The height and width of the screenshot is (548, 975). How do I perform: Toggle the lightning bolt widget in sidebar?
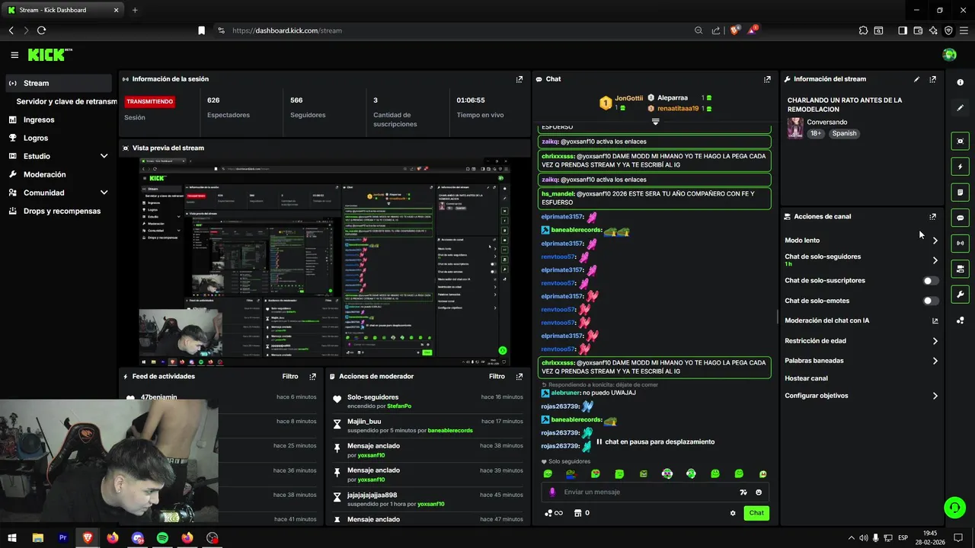click(x=960, y=167)
